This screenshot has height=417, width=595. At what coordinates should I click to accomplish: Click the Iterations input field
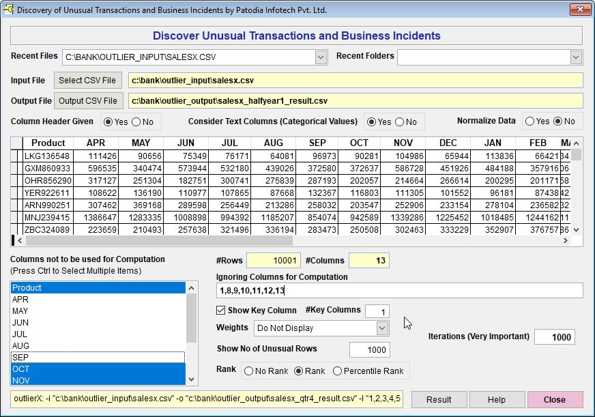pyautogui.click(x=554, y=337)
